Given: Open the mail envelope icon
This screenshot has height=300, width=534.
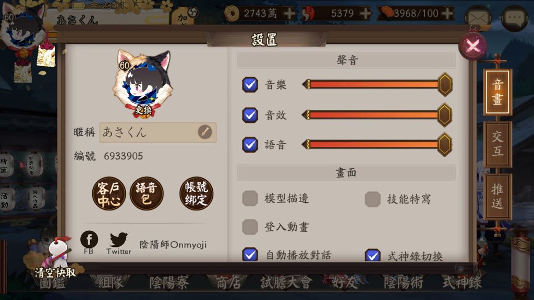Looking at the screenshot, I should pyautogui.click(x=478, y=18).
